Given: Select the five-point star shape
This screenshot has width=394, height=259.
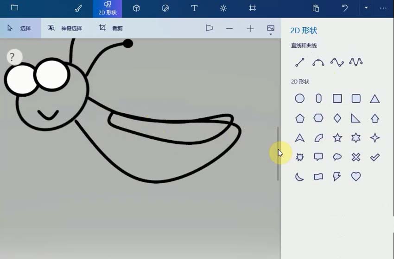Looking at the screenshot, I should click(337, 137).
